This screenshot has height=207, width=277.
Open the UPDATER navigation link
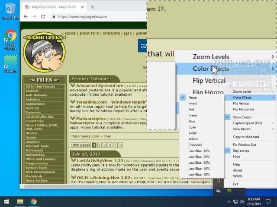(x=111, y=34)
